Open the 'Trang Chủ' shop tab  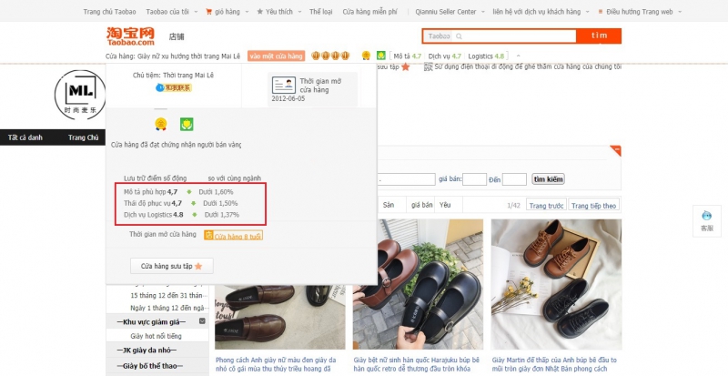[x=83, y=137]
